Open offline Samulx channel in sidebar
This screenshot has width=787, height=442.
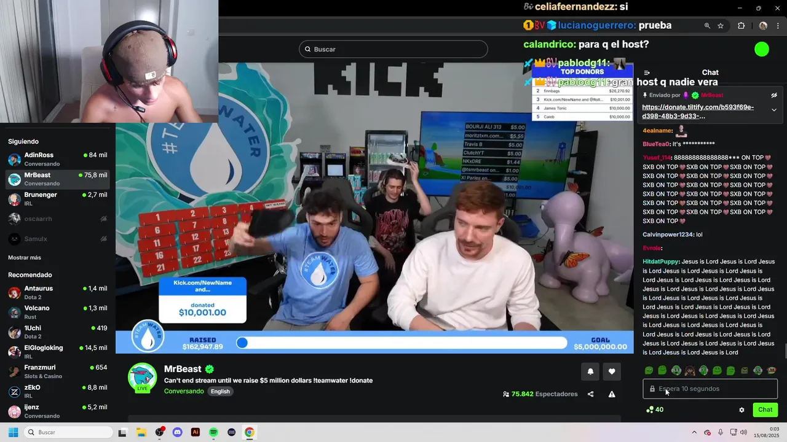[58, 239]
